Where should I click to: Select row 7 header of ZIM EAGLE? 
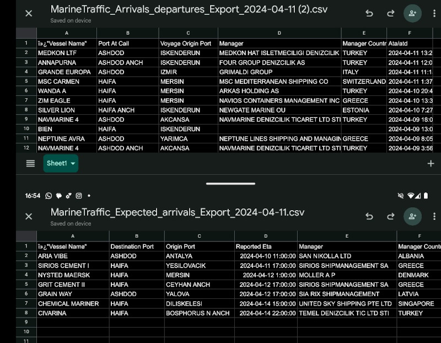tap(26, 100)
